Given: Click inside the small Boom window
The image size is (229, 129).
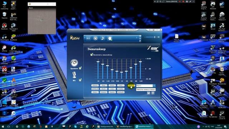Looking at the screenshot, I should click(x=42, y=20).
